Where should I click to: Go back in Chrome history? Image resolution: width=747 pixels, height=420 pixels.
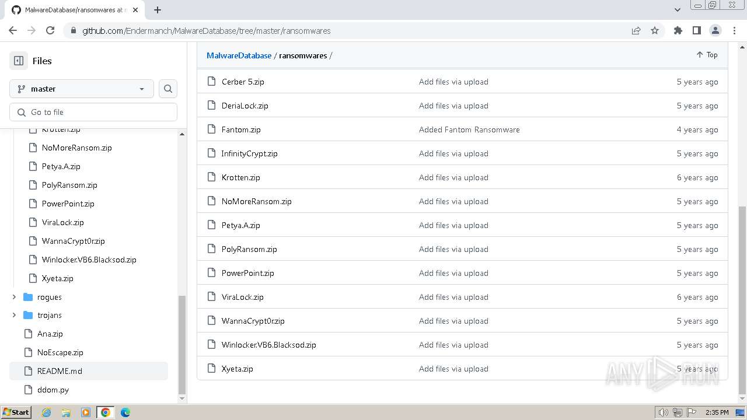(x=13, y=30)
